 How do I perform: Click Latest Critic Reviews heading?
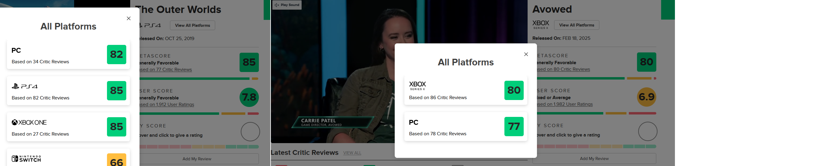(x=305, y=152)
